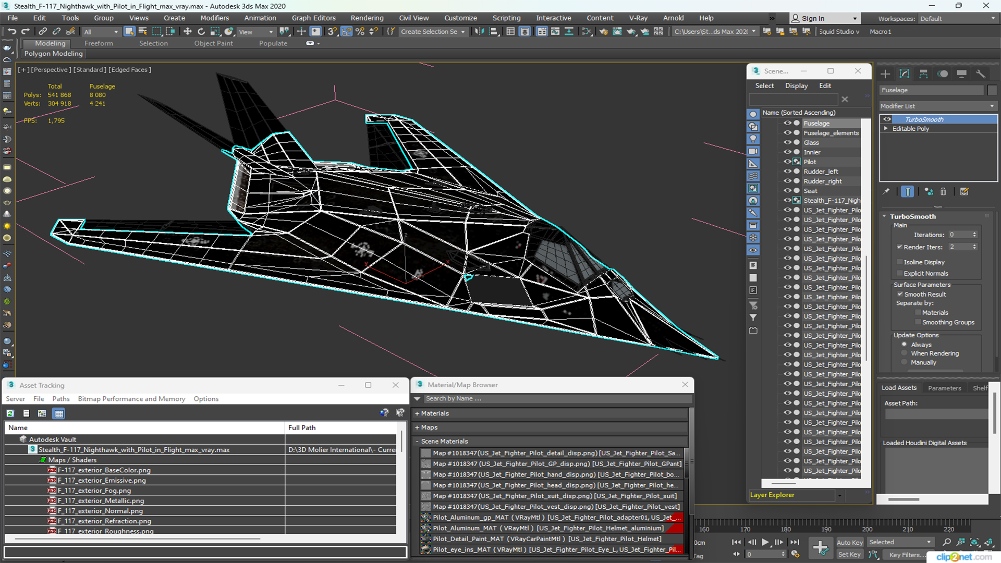Toggle the TurboSmooth modifier eye icon

887,119
